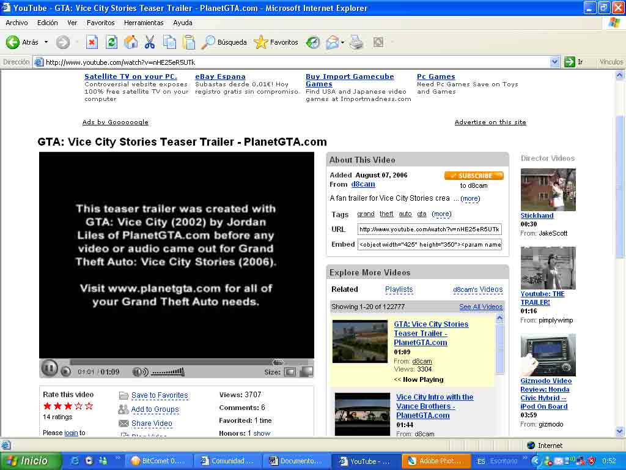Click Advertise on this site link
Viewport: 626px width, 470px height.
(490, 122)
